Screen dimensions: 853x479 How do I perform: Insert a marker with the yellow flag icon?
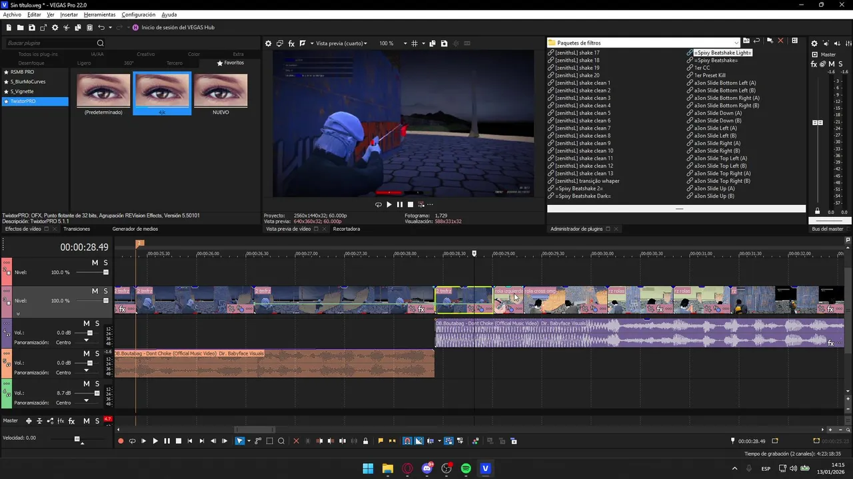(x=381, y=441)
